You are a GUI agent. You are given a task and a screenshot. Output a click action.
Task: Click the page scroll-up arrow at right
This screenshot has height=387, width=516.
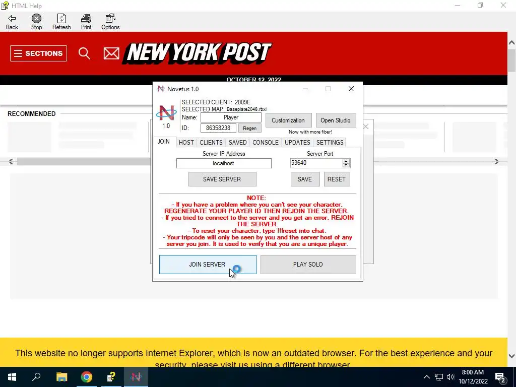click(x=512, y=43)
